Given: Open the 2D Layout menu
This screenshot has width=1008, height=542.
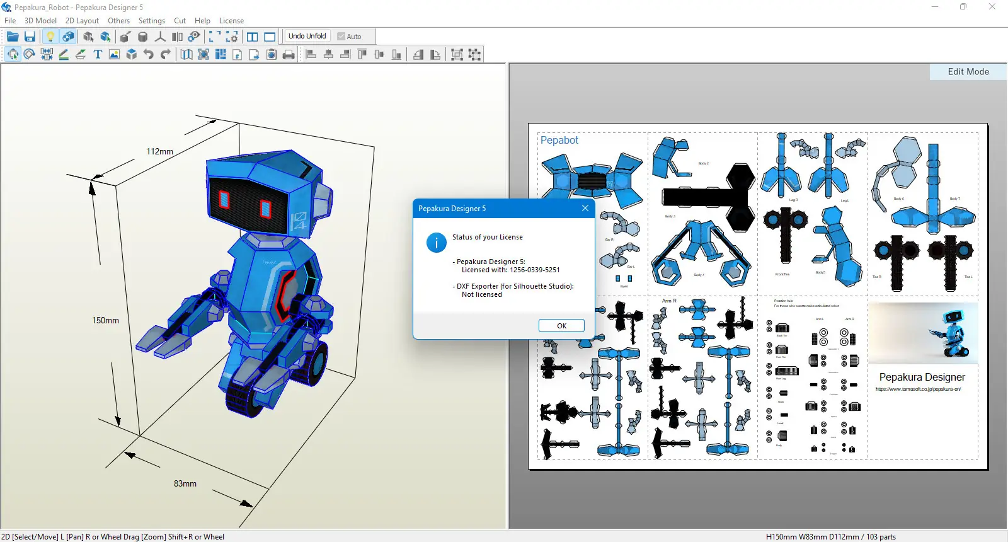Looking at the screenshot, I should tap(82, 21).
